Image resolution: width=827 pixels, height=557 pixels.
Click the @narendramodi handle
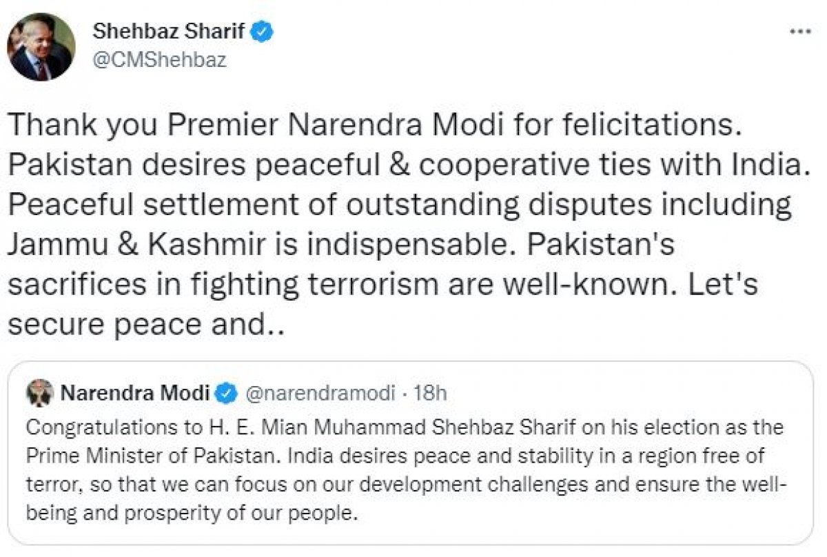point(320,394)
